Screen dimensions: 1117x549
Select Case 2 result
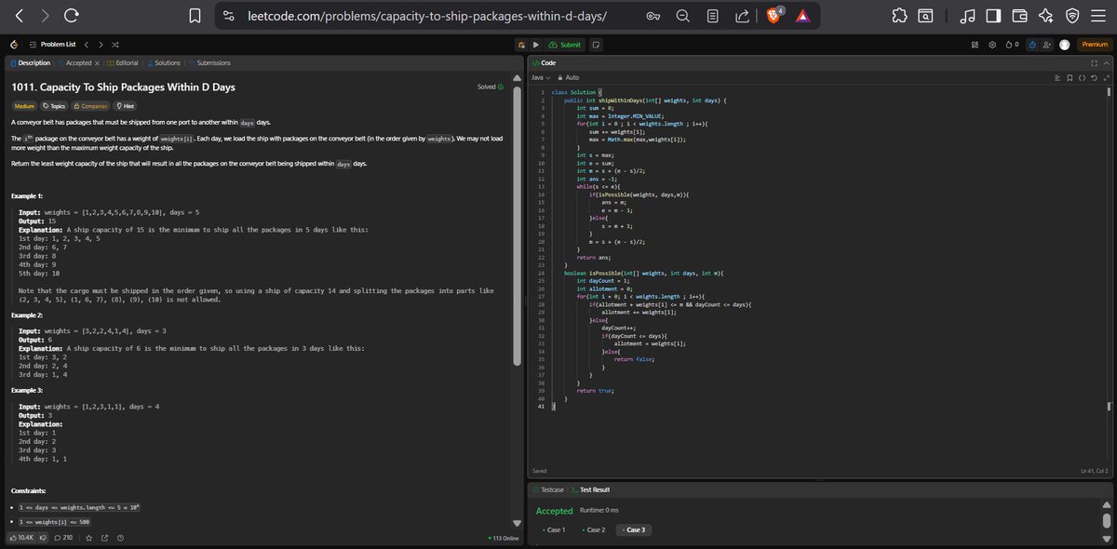(594, 529)
